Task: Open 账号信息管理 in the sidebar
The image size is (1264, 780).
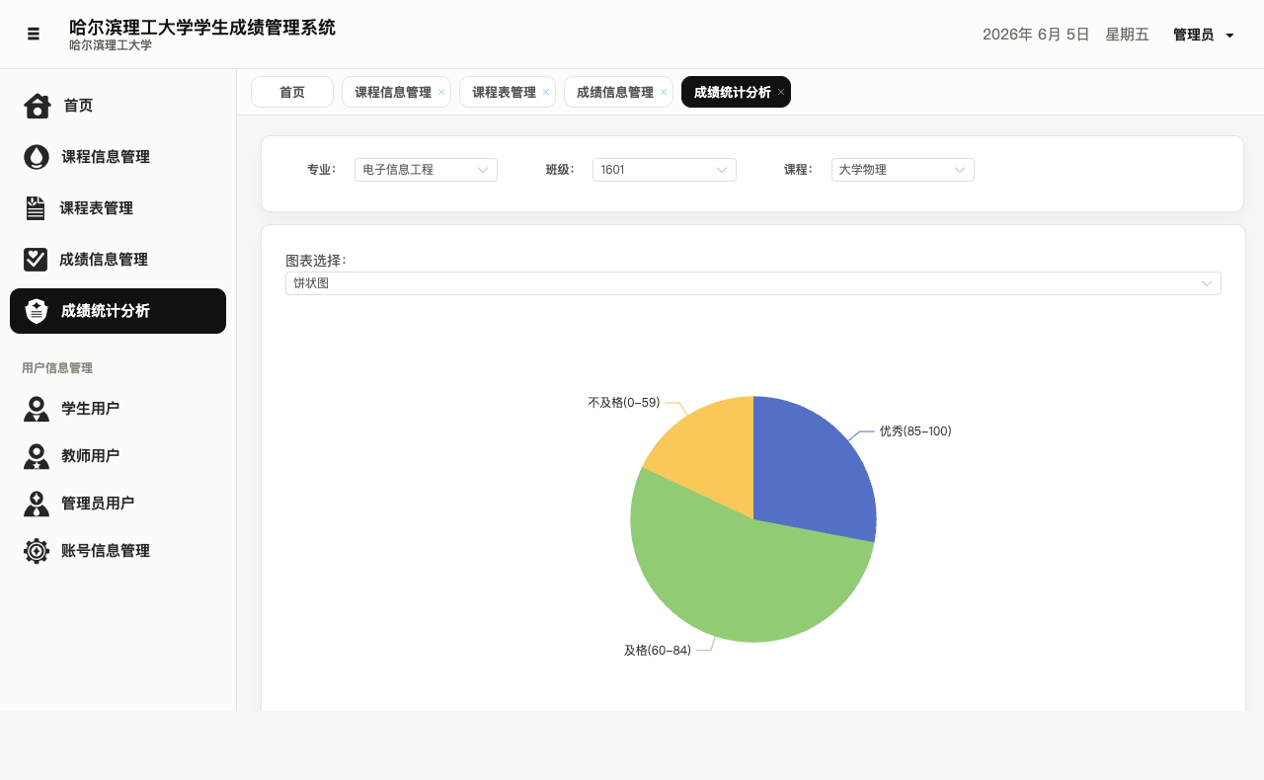Action: (118, 551)
